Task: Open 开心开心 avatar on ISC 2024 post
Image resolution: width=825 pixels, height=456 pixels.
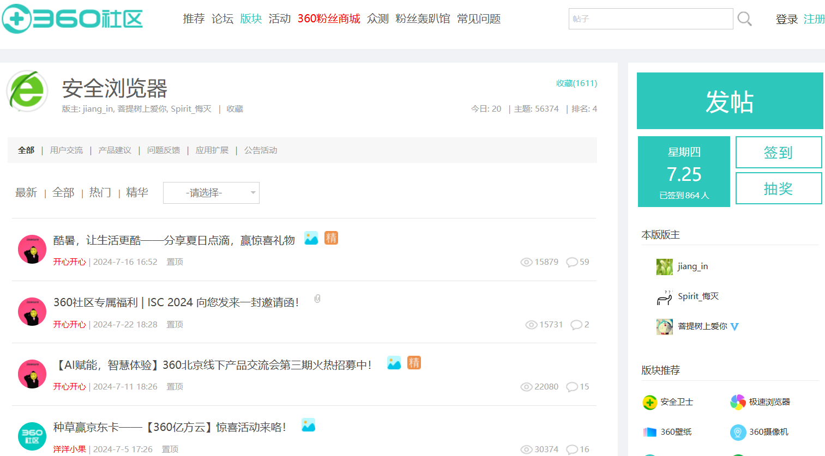Action: pyautogui.click(x=32, y=312)
